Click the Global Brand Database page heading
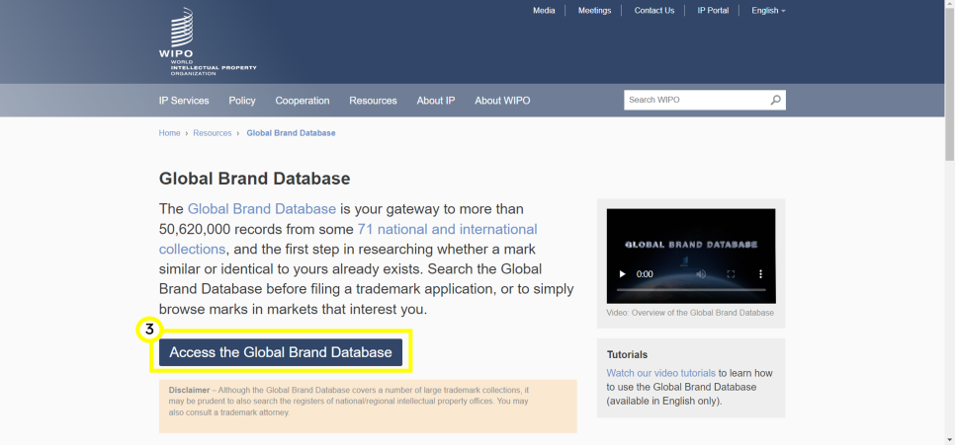Screen dimensions: 955x445 click(x=255, y=179)
